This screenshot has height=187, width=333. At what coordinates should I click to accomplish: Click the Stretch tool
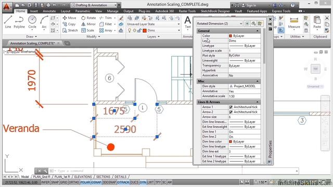tap(70, 30)
